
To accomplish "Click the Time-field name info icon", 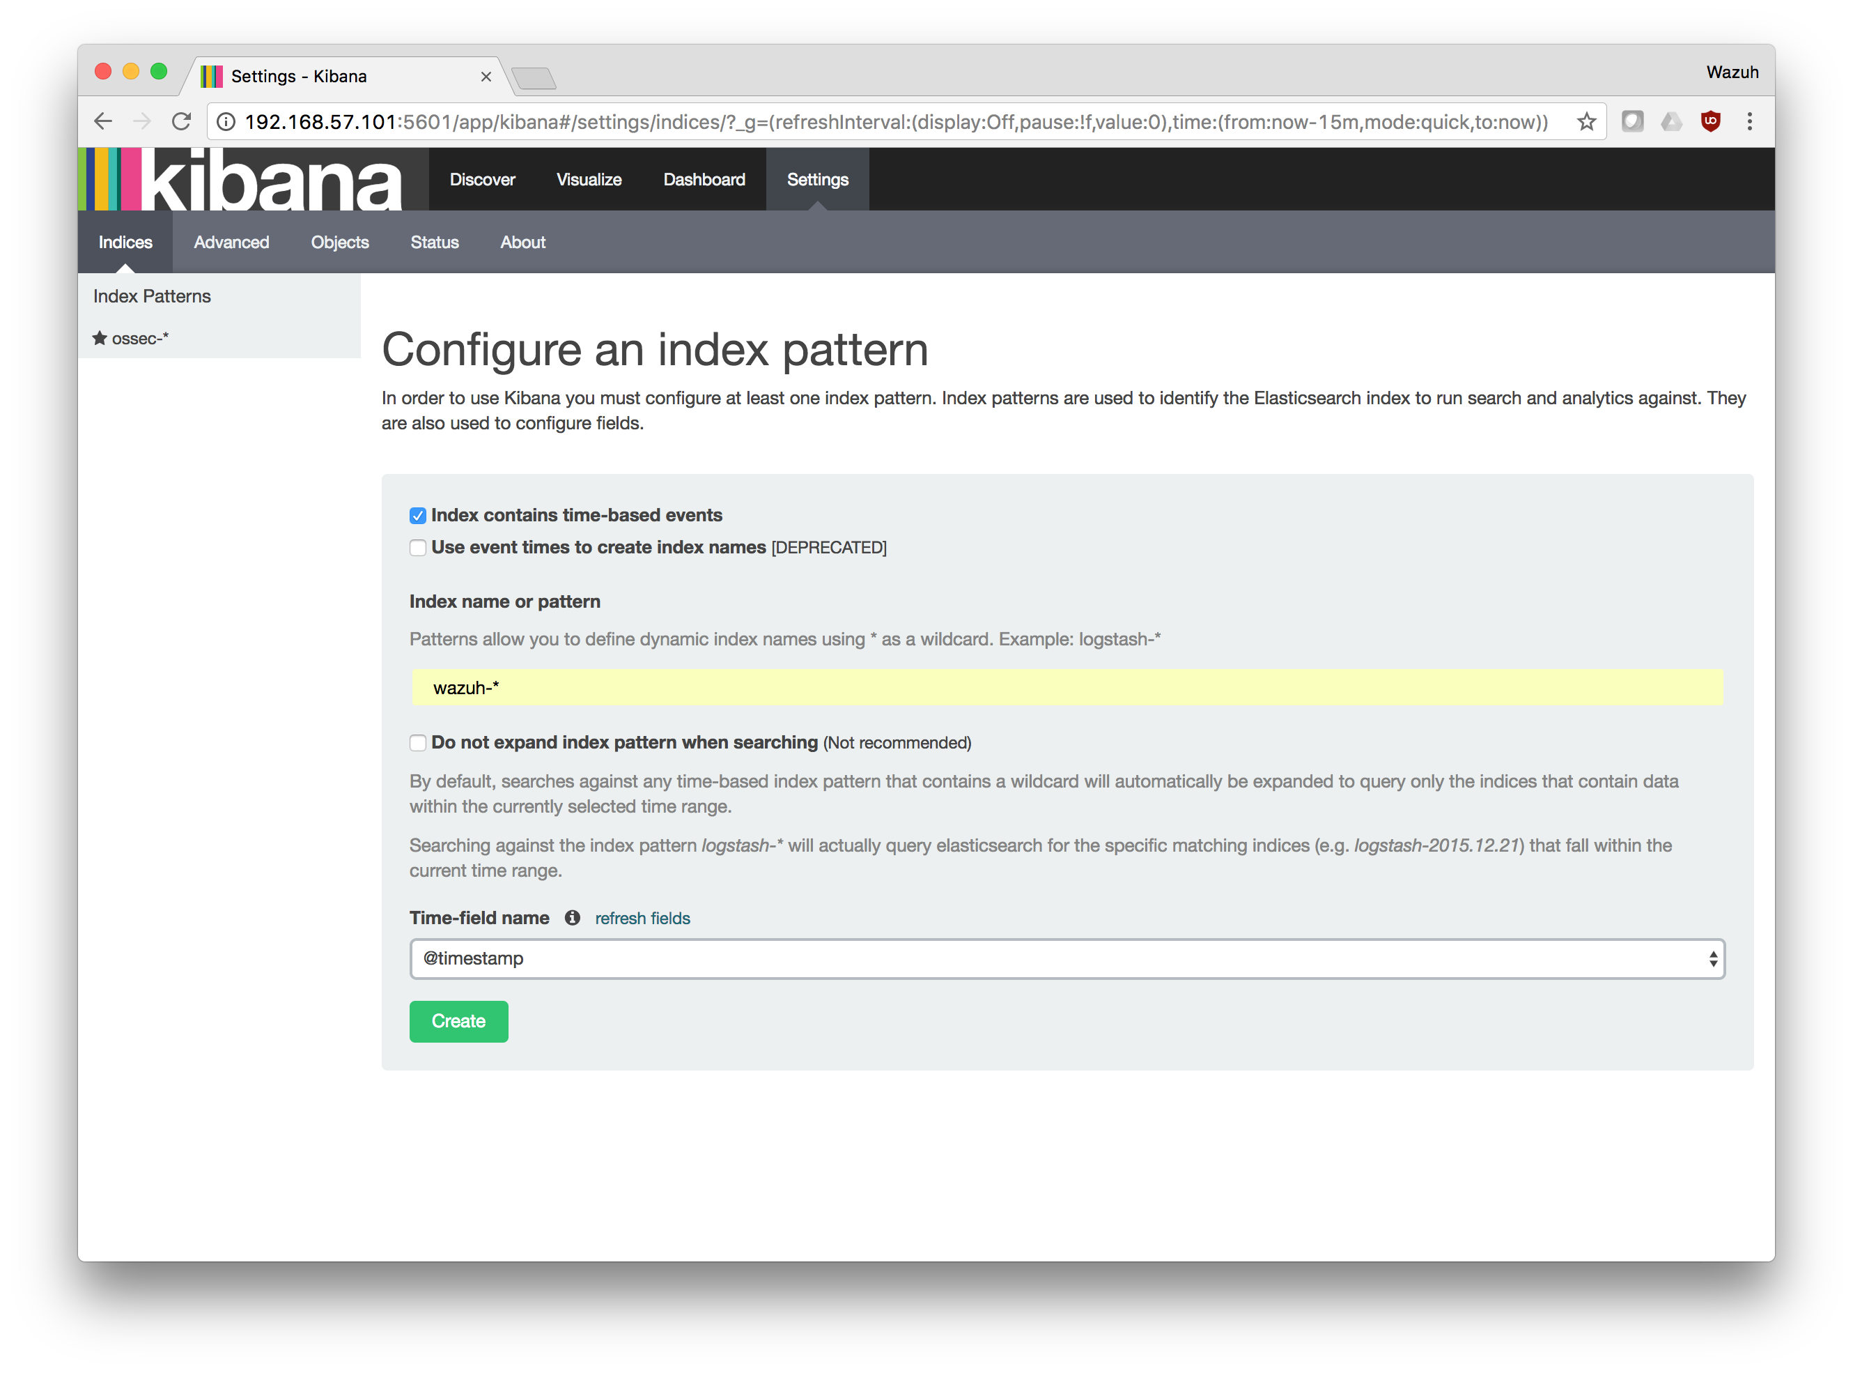I will pyautogui.click(x=572, y=918).
